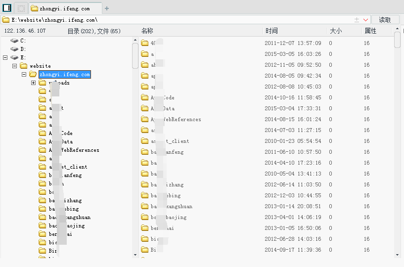Screen dimensions: 404x267
Task: Click time cell 2014-08-15 16:01:24
Action: [293, 119]
